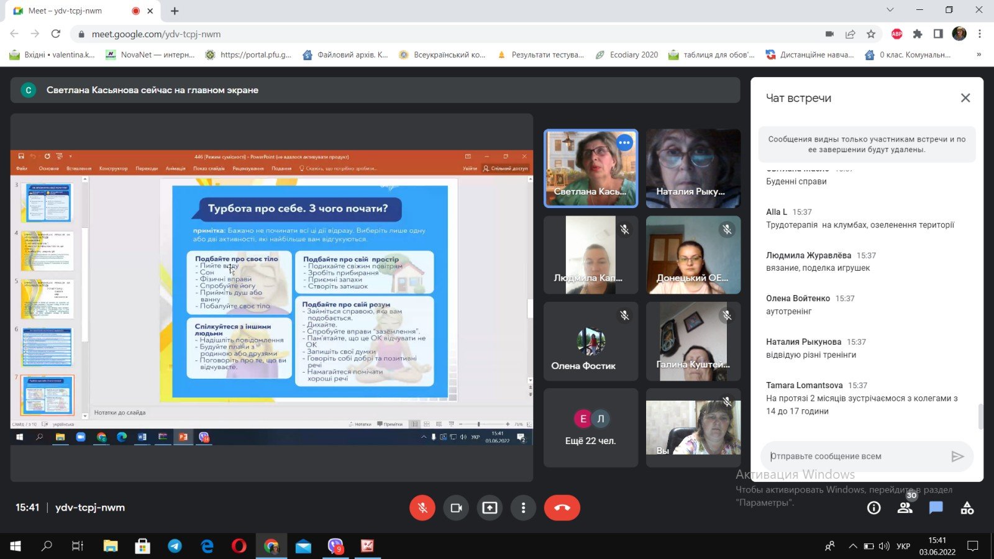Open 'Результати тестува...' bookmark
994x559 pixels.
[x=540, y=55]
